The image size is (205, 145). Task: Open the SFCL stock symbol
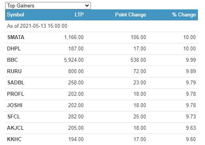pos(14,116)
